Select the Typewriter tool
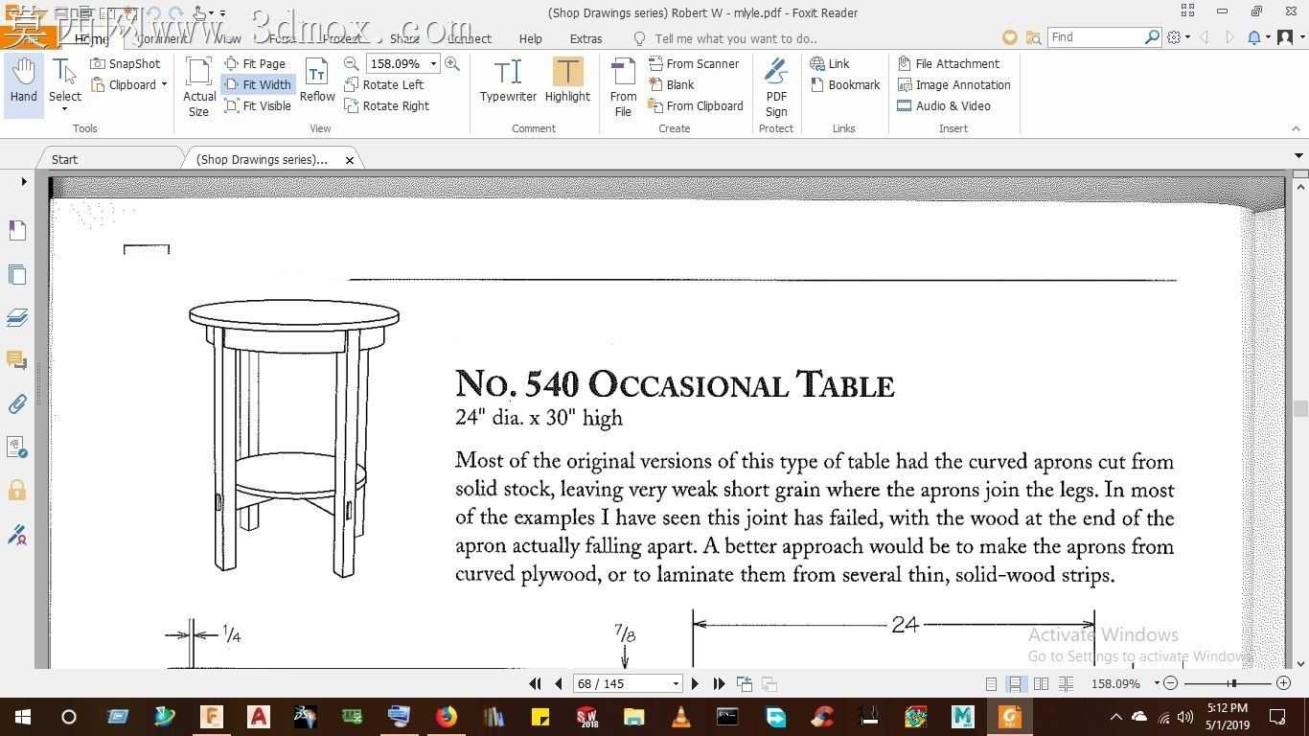The height and width of the screenshot is (736, 1309). click(508, 80)
